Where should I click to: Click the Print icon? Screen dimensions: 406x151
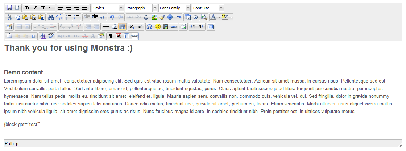(183, 26)
